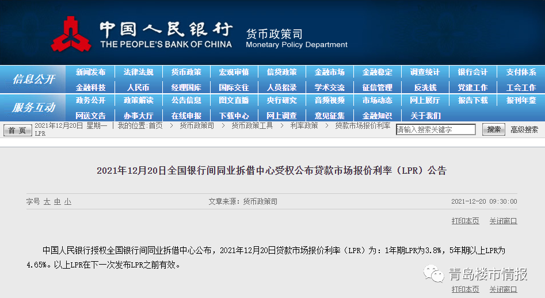Go to 国际交往 section
This screenshot has height=298, width=545.
point(234,87)
